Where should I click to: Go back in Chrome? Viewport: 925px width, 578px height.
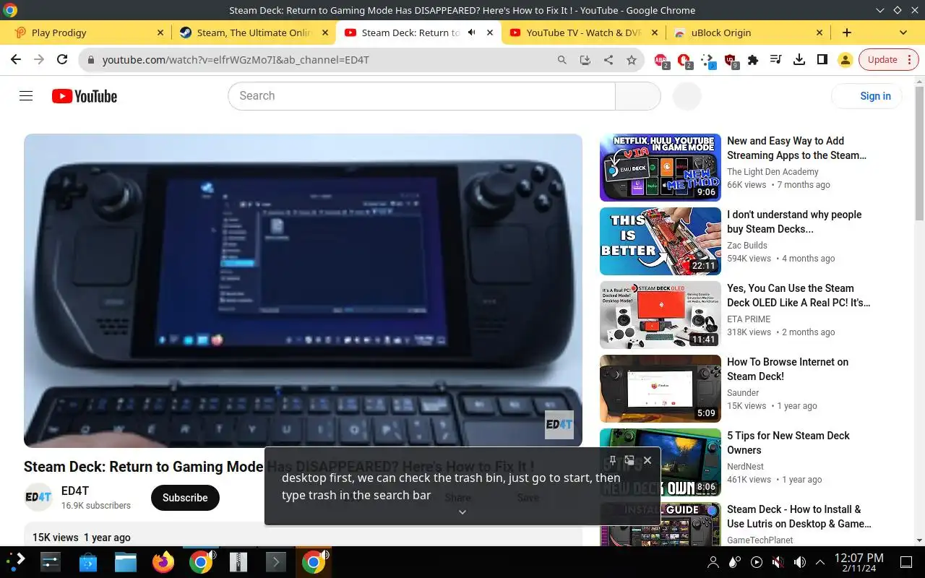point(16,60)
